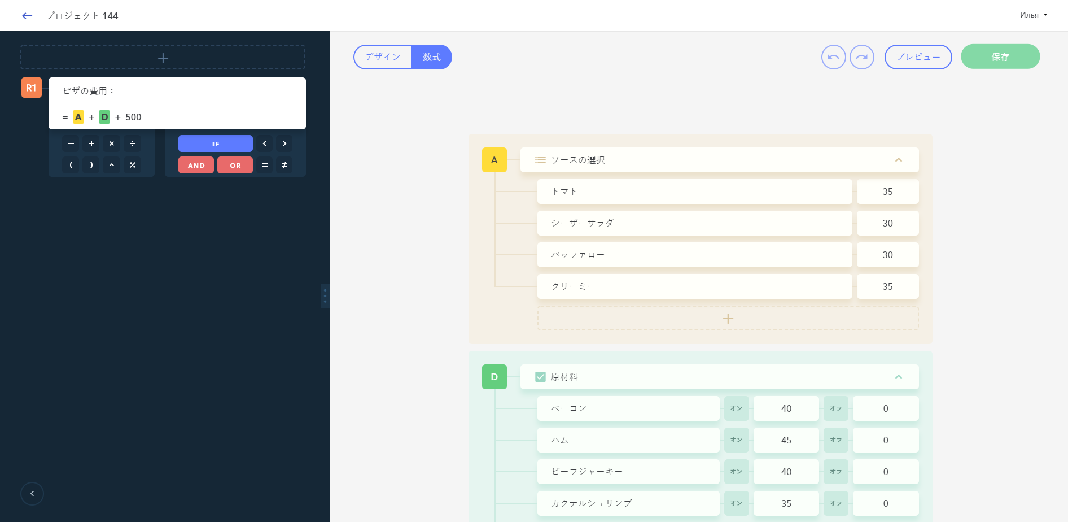
Task: Open the プレビュー preview
Action: pyautogui.click(x=918, y=57)
